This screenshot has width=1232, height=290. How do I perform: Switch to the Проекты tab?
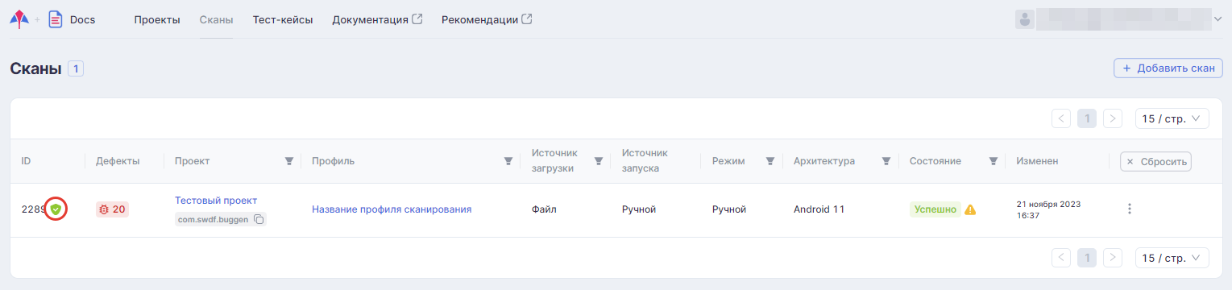coord(157,19)
